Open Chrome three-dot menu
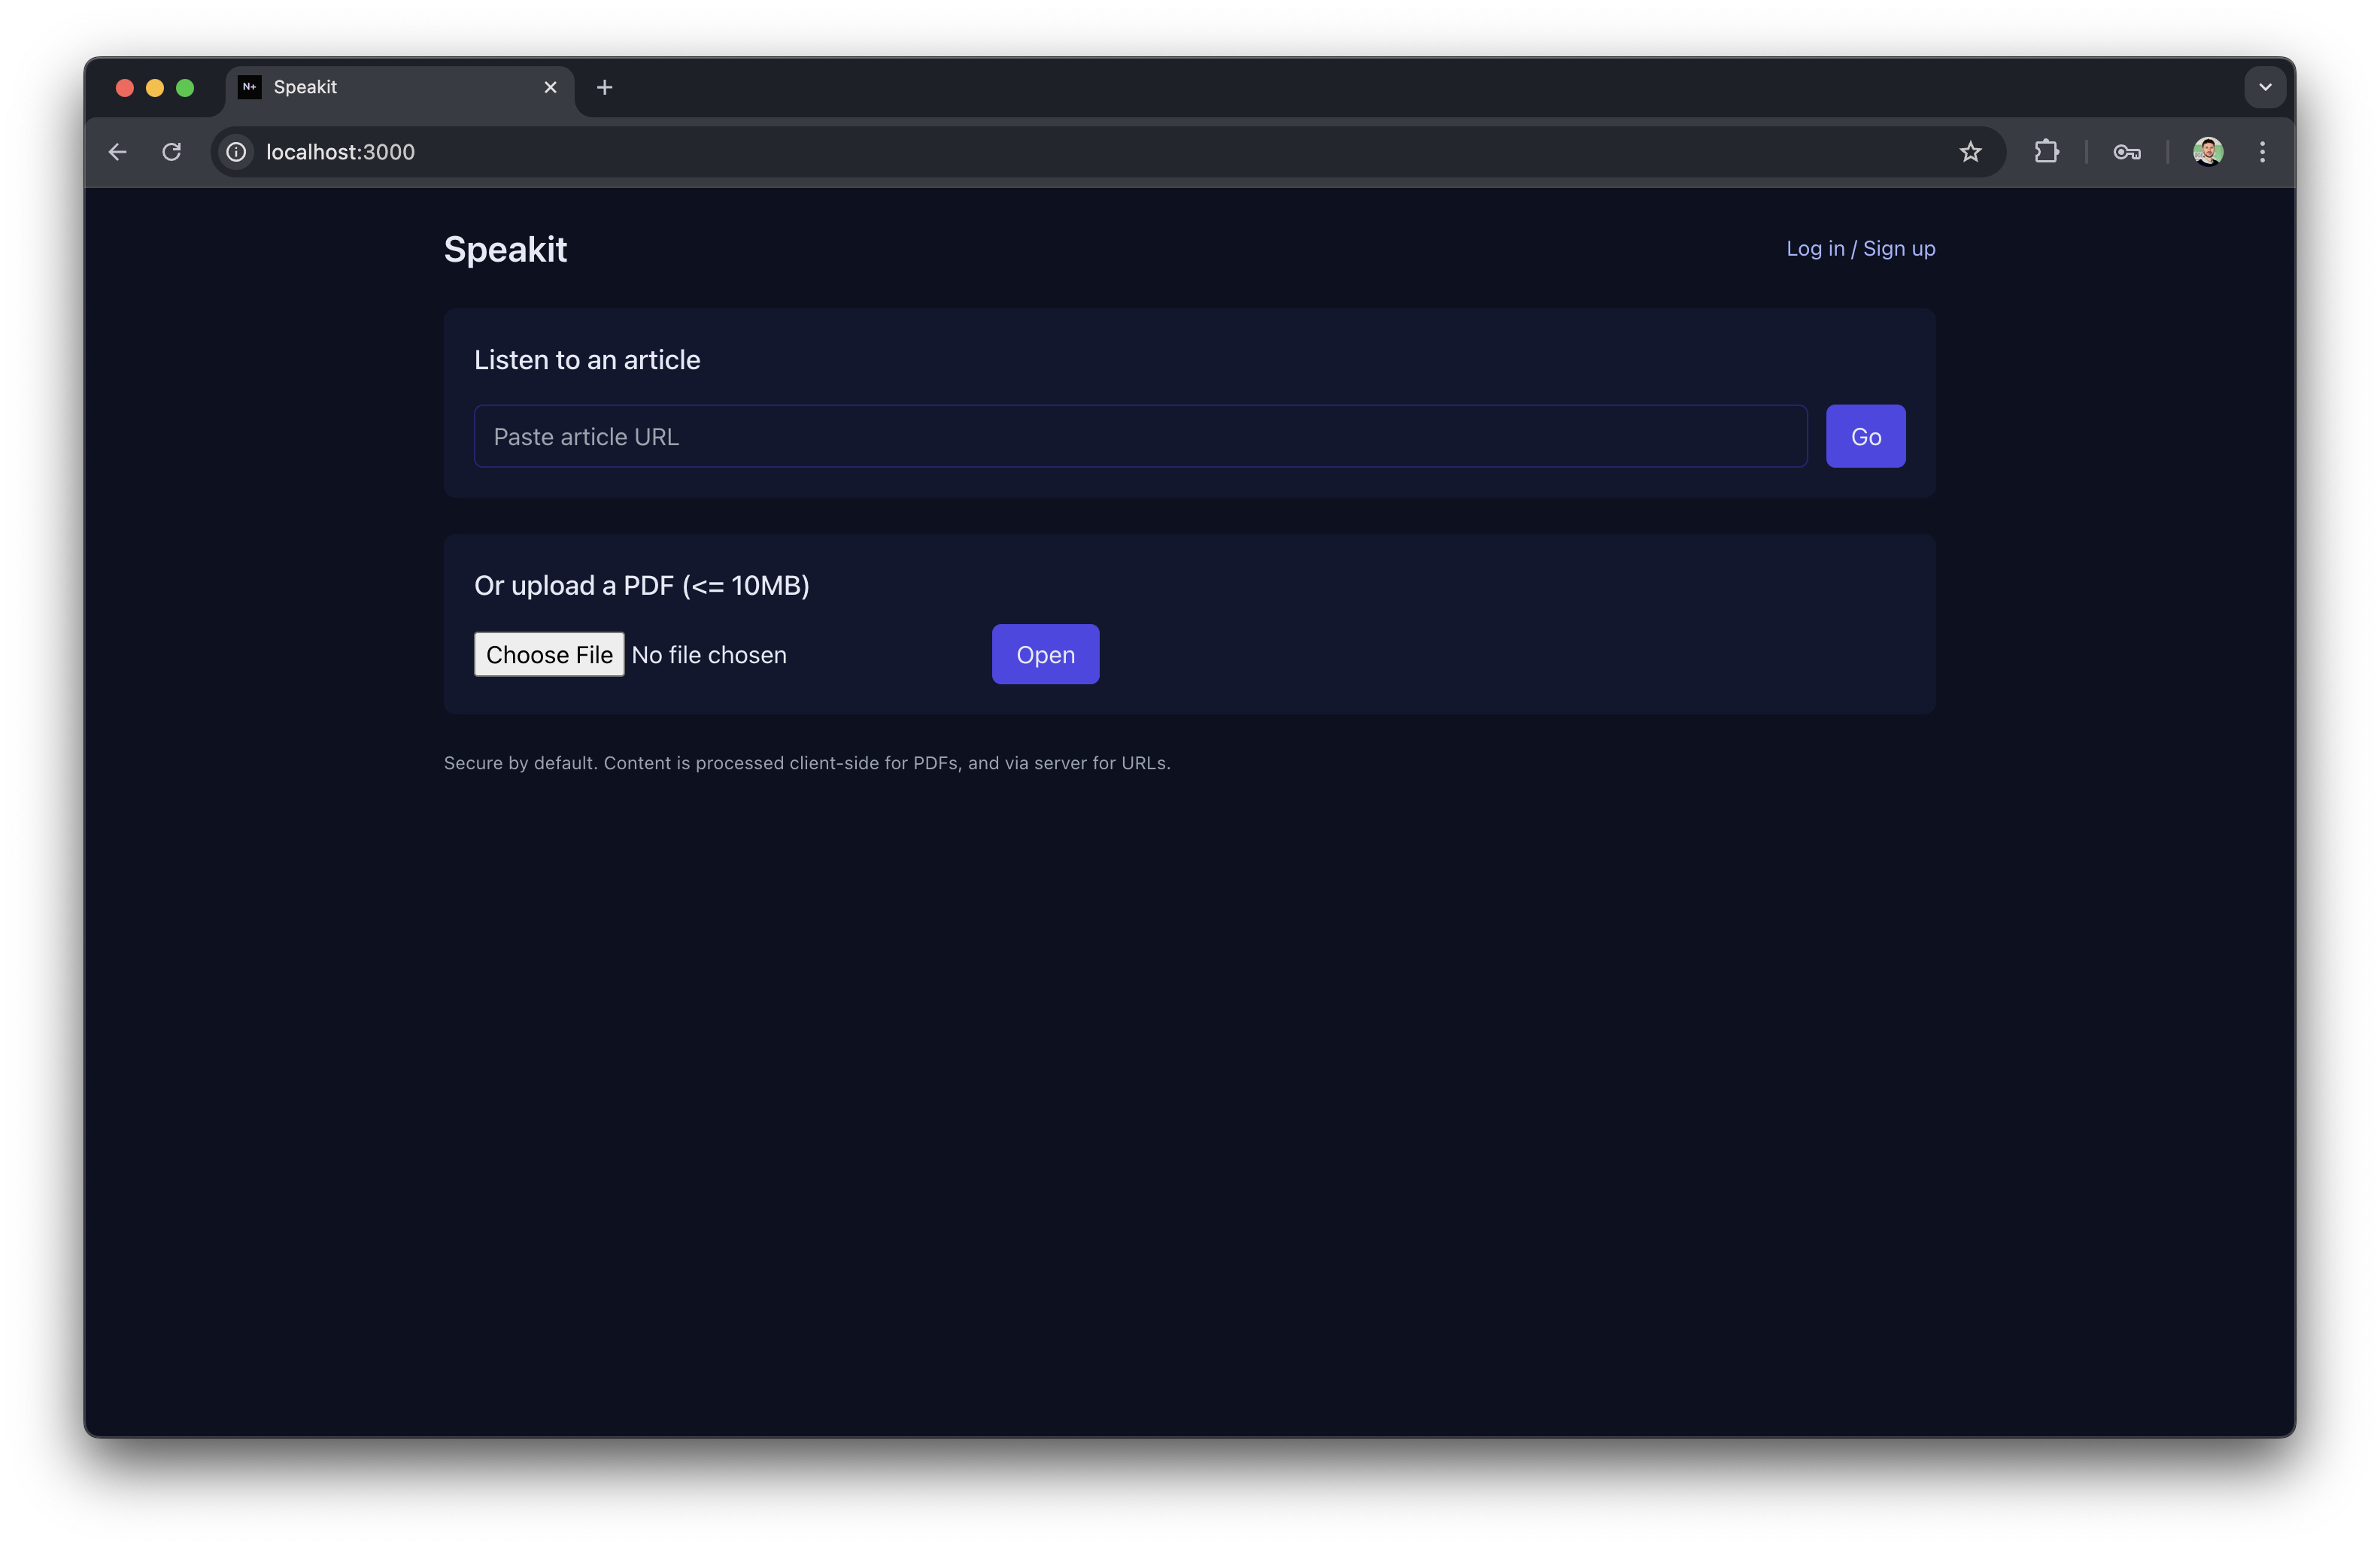 tap(2262, 152)
